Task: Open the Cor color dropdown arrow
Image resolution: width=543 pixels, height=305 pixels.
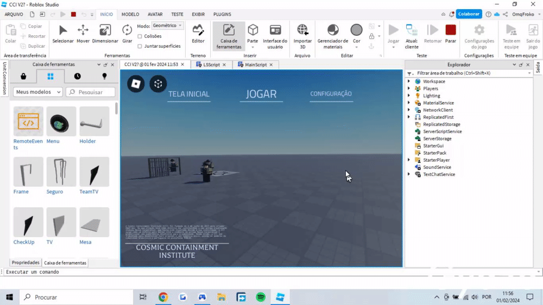Action: (x=356, y=47)
